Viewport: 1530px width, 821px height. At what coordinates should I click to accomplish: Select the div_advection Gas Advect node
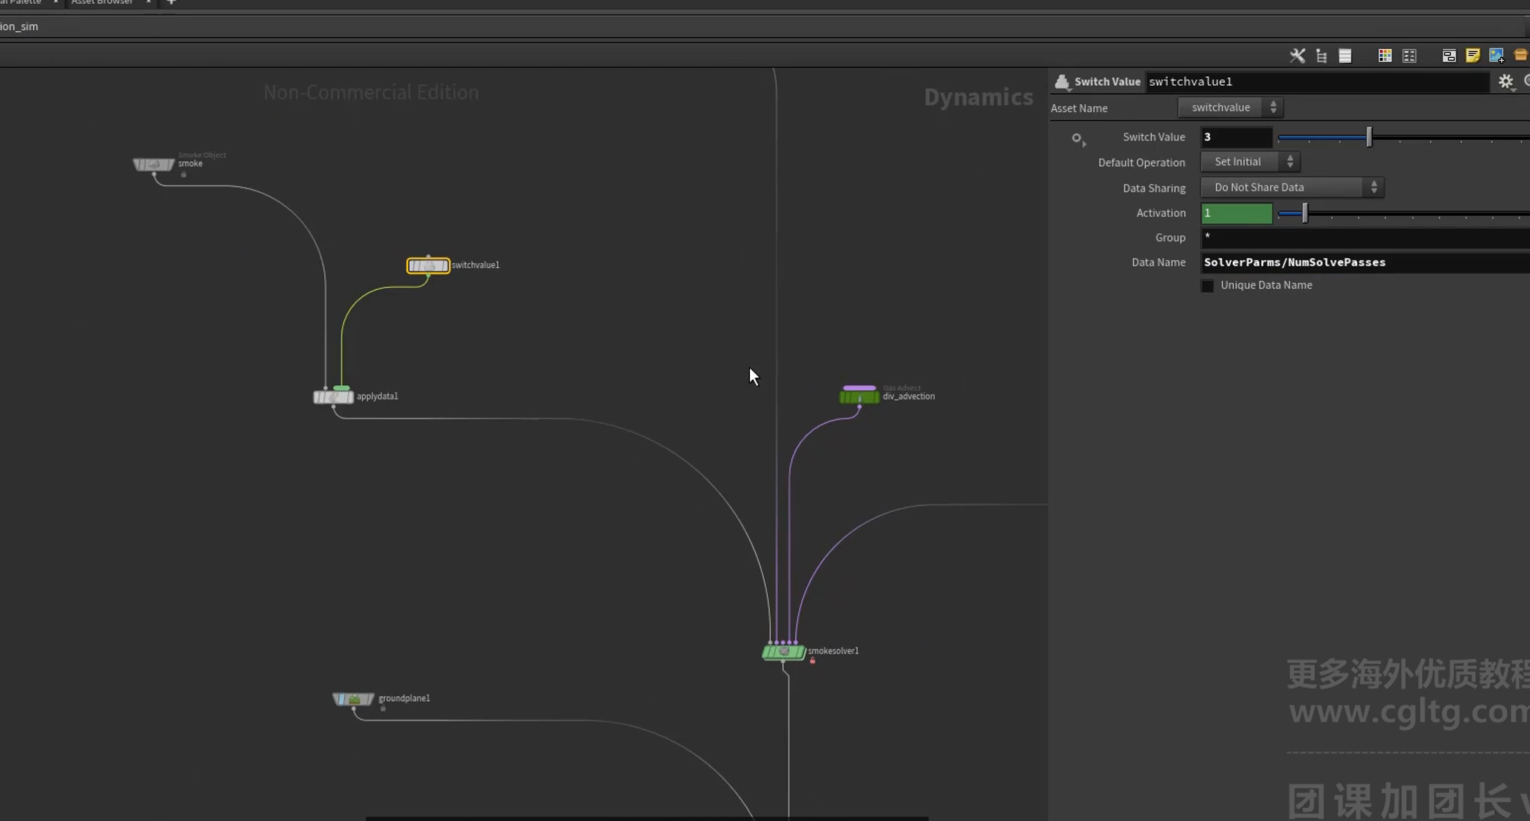coord(859,396)
